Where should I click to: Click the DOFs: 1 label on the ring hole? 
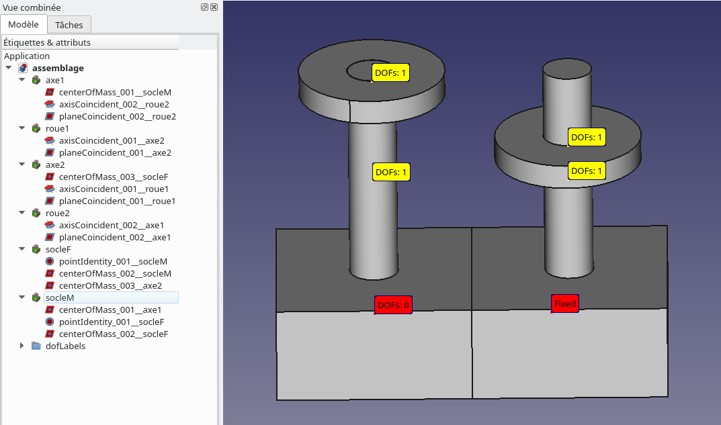click(390, 73)
